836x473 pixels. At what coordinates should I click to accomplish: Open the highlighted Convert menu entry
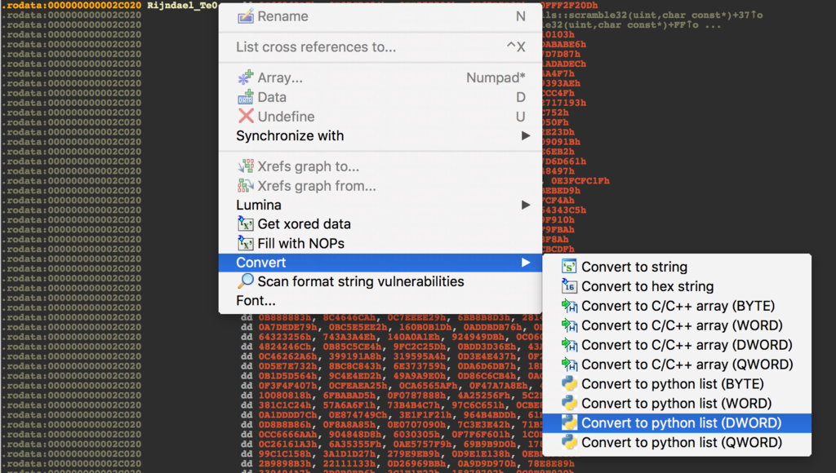(x=380, y=263)
